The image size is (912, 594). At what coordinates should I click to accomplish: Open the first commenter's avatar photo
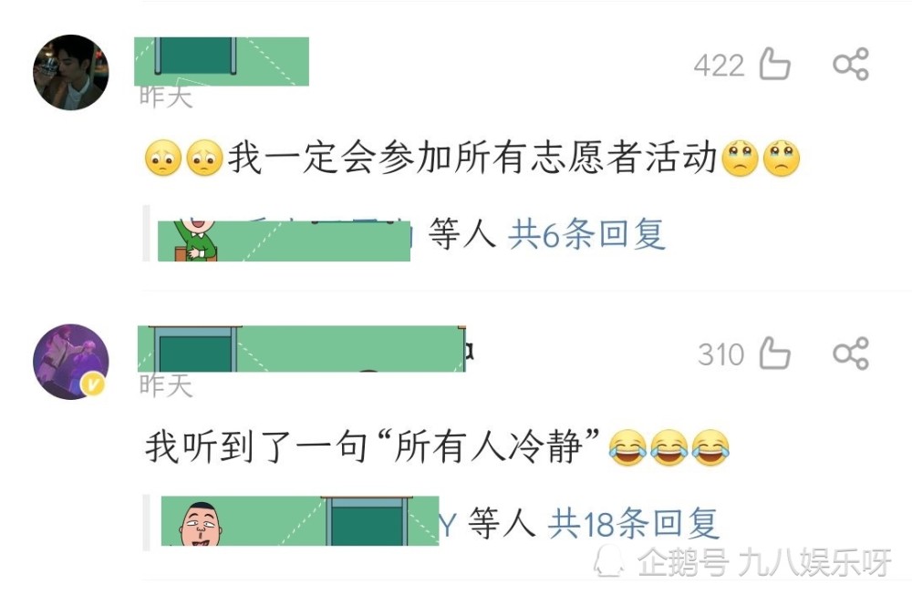(x=71, y=73)
